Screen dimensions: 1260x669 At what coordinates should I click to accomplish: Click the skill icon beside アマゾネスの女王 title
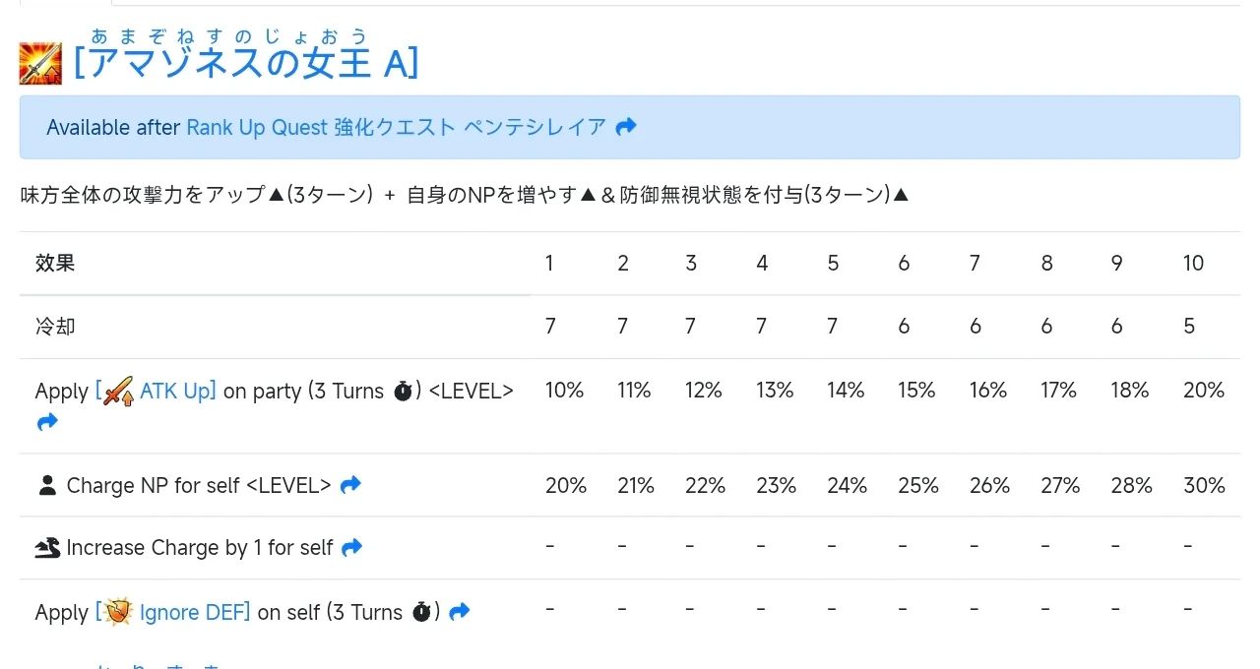pos(40,64)
